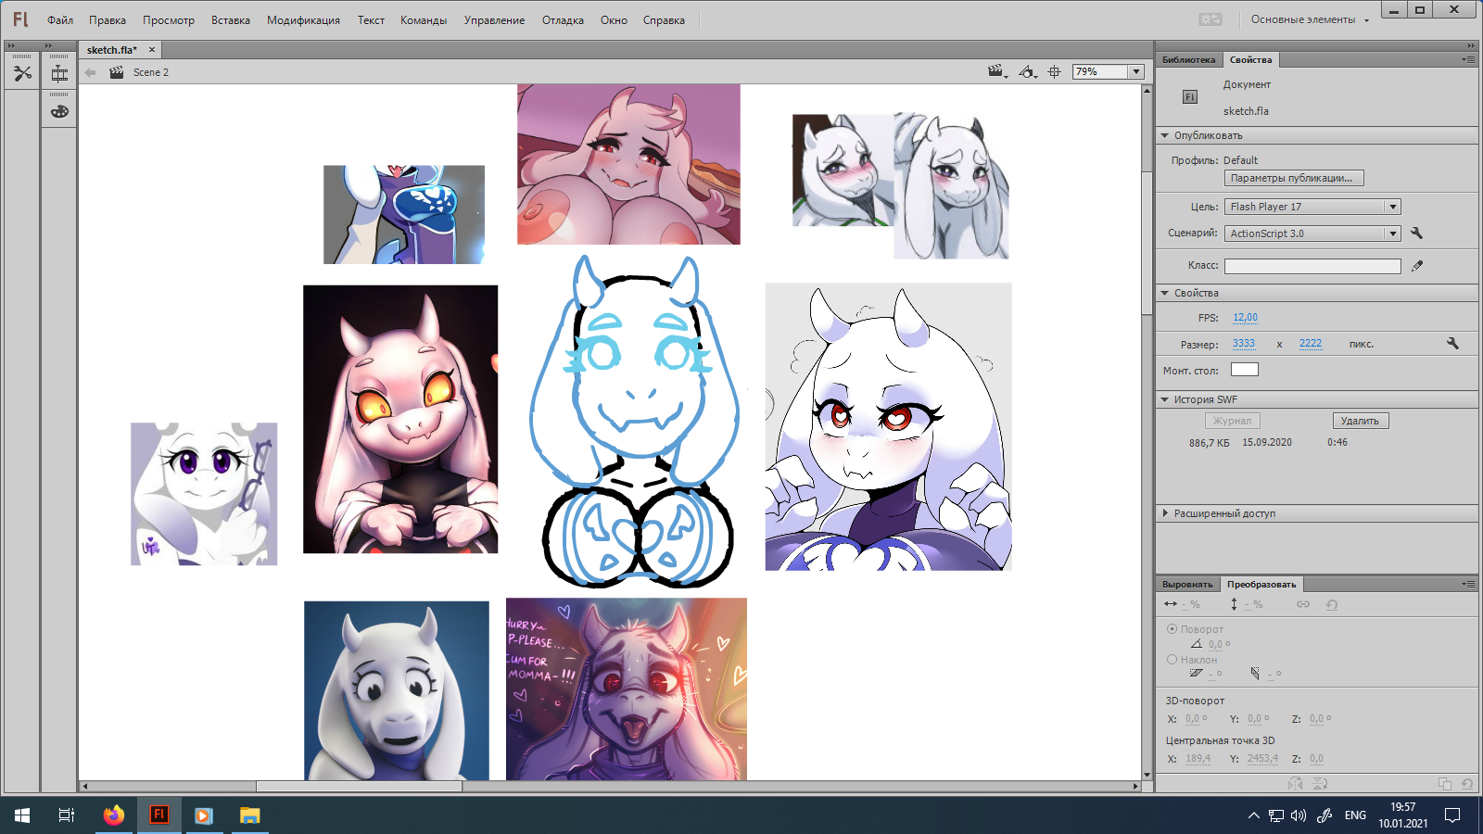The image size is (1483, 834).
Task: Click the height value 2222
Action: pos(1310,343)
